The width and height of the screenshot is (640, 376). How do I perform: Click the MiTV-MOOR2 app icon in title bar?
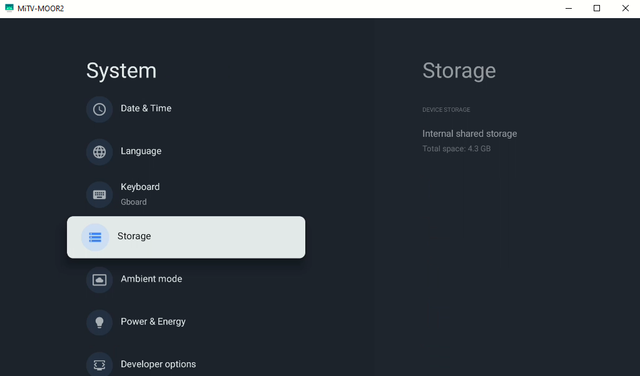[9, 8]
